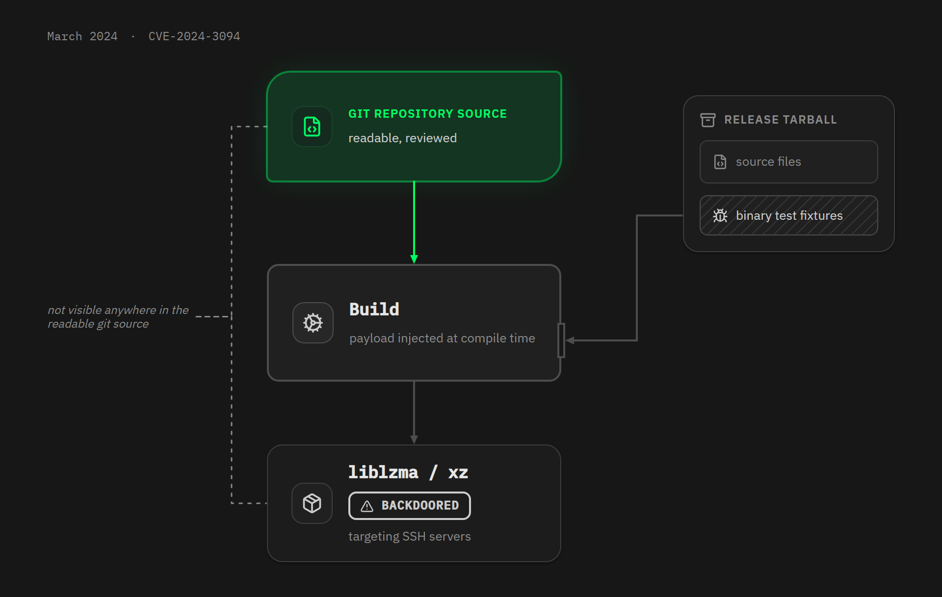Select the source files row

pyautogui.click(x=788, y=162)
